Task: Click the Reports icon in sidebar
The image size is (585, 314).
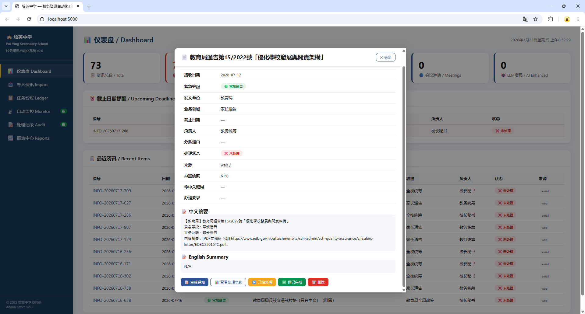Action: [x=11, y=138]
